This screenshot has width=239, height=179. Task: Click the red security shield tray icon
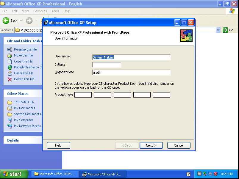click(215, 174)
